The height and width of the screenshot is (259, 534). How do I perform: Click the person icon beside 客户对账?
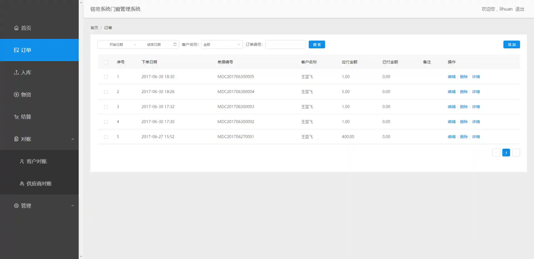(22, 161)
